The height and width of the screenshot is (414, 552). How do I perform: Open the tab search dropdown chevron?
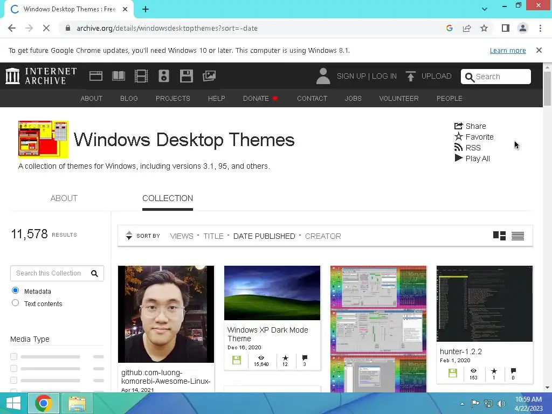click(x=485, y=9)
